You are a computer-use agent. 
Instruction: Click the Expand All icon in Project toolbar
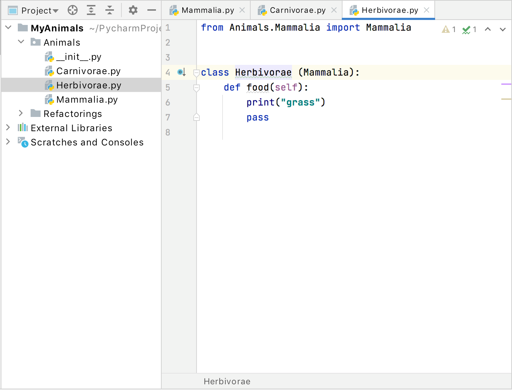91,10
